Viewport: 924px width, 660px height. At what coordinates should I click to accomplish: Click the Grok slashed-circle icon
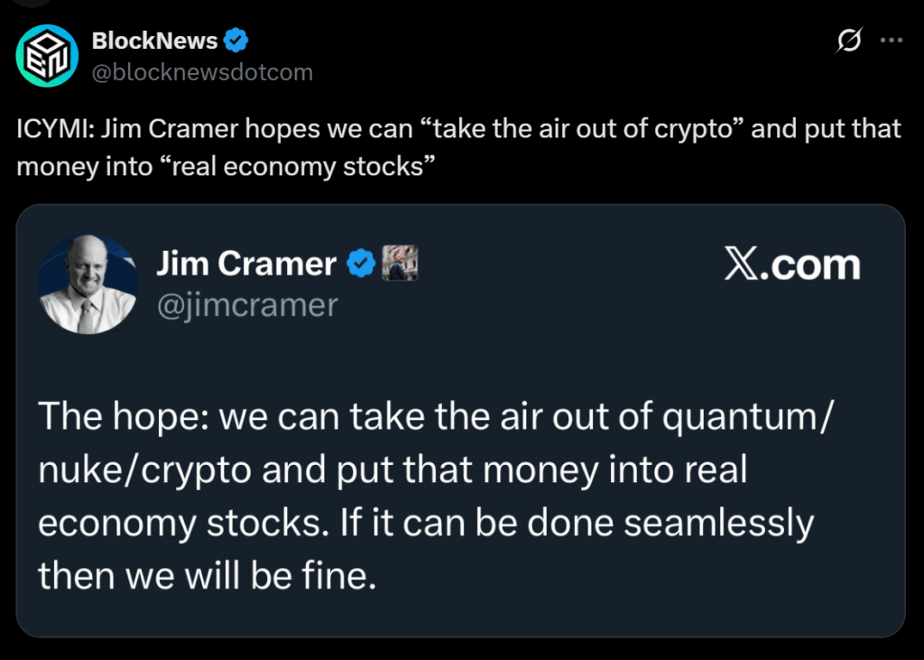(x=849, y=41)
